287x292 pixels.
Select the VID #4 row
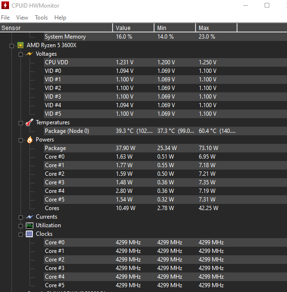click(x=165, y=105)
